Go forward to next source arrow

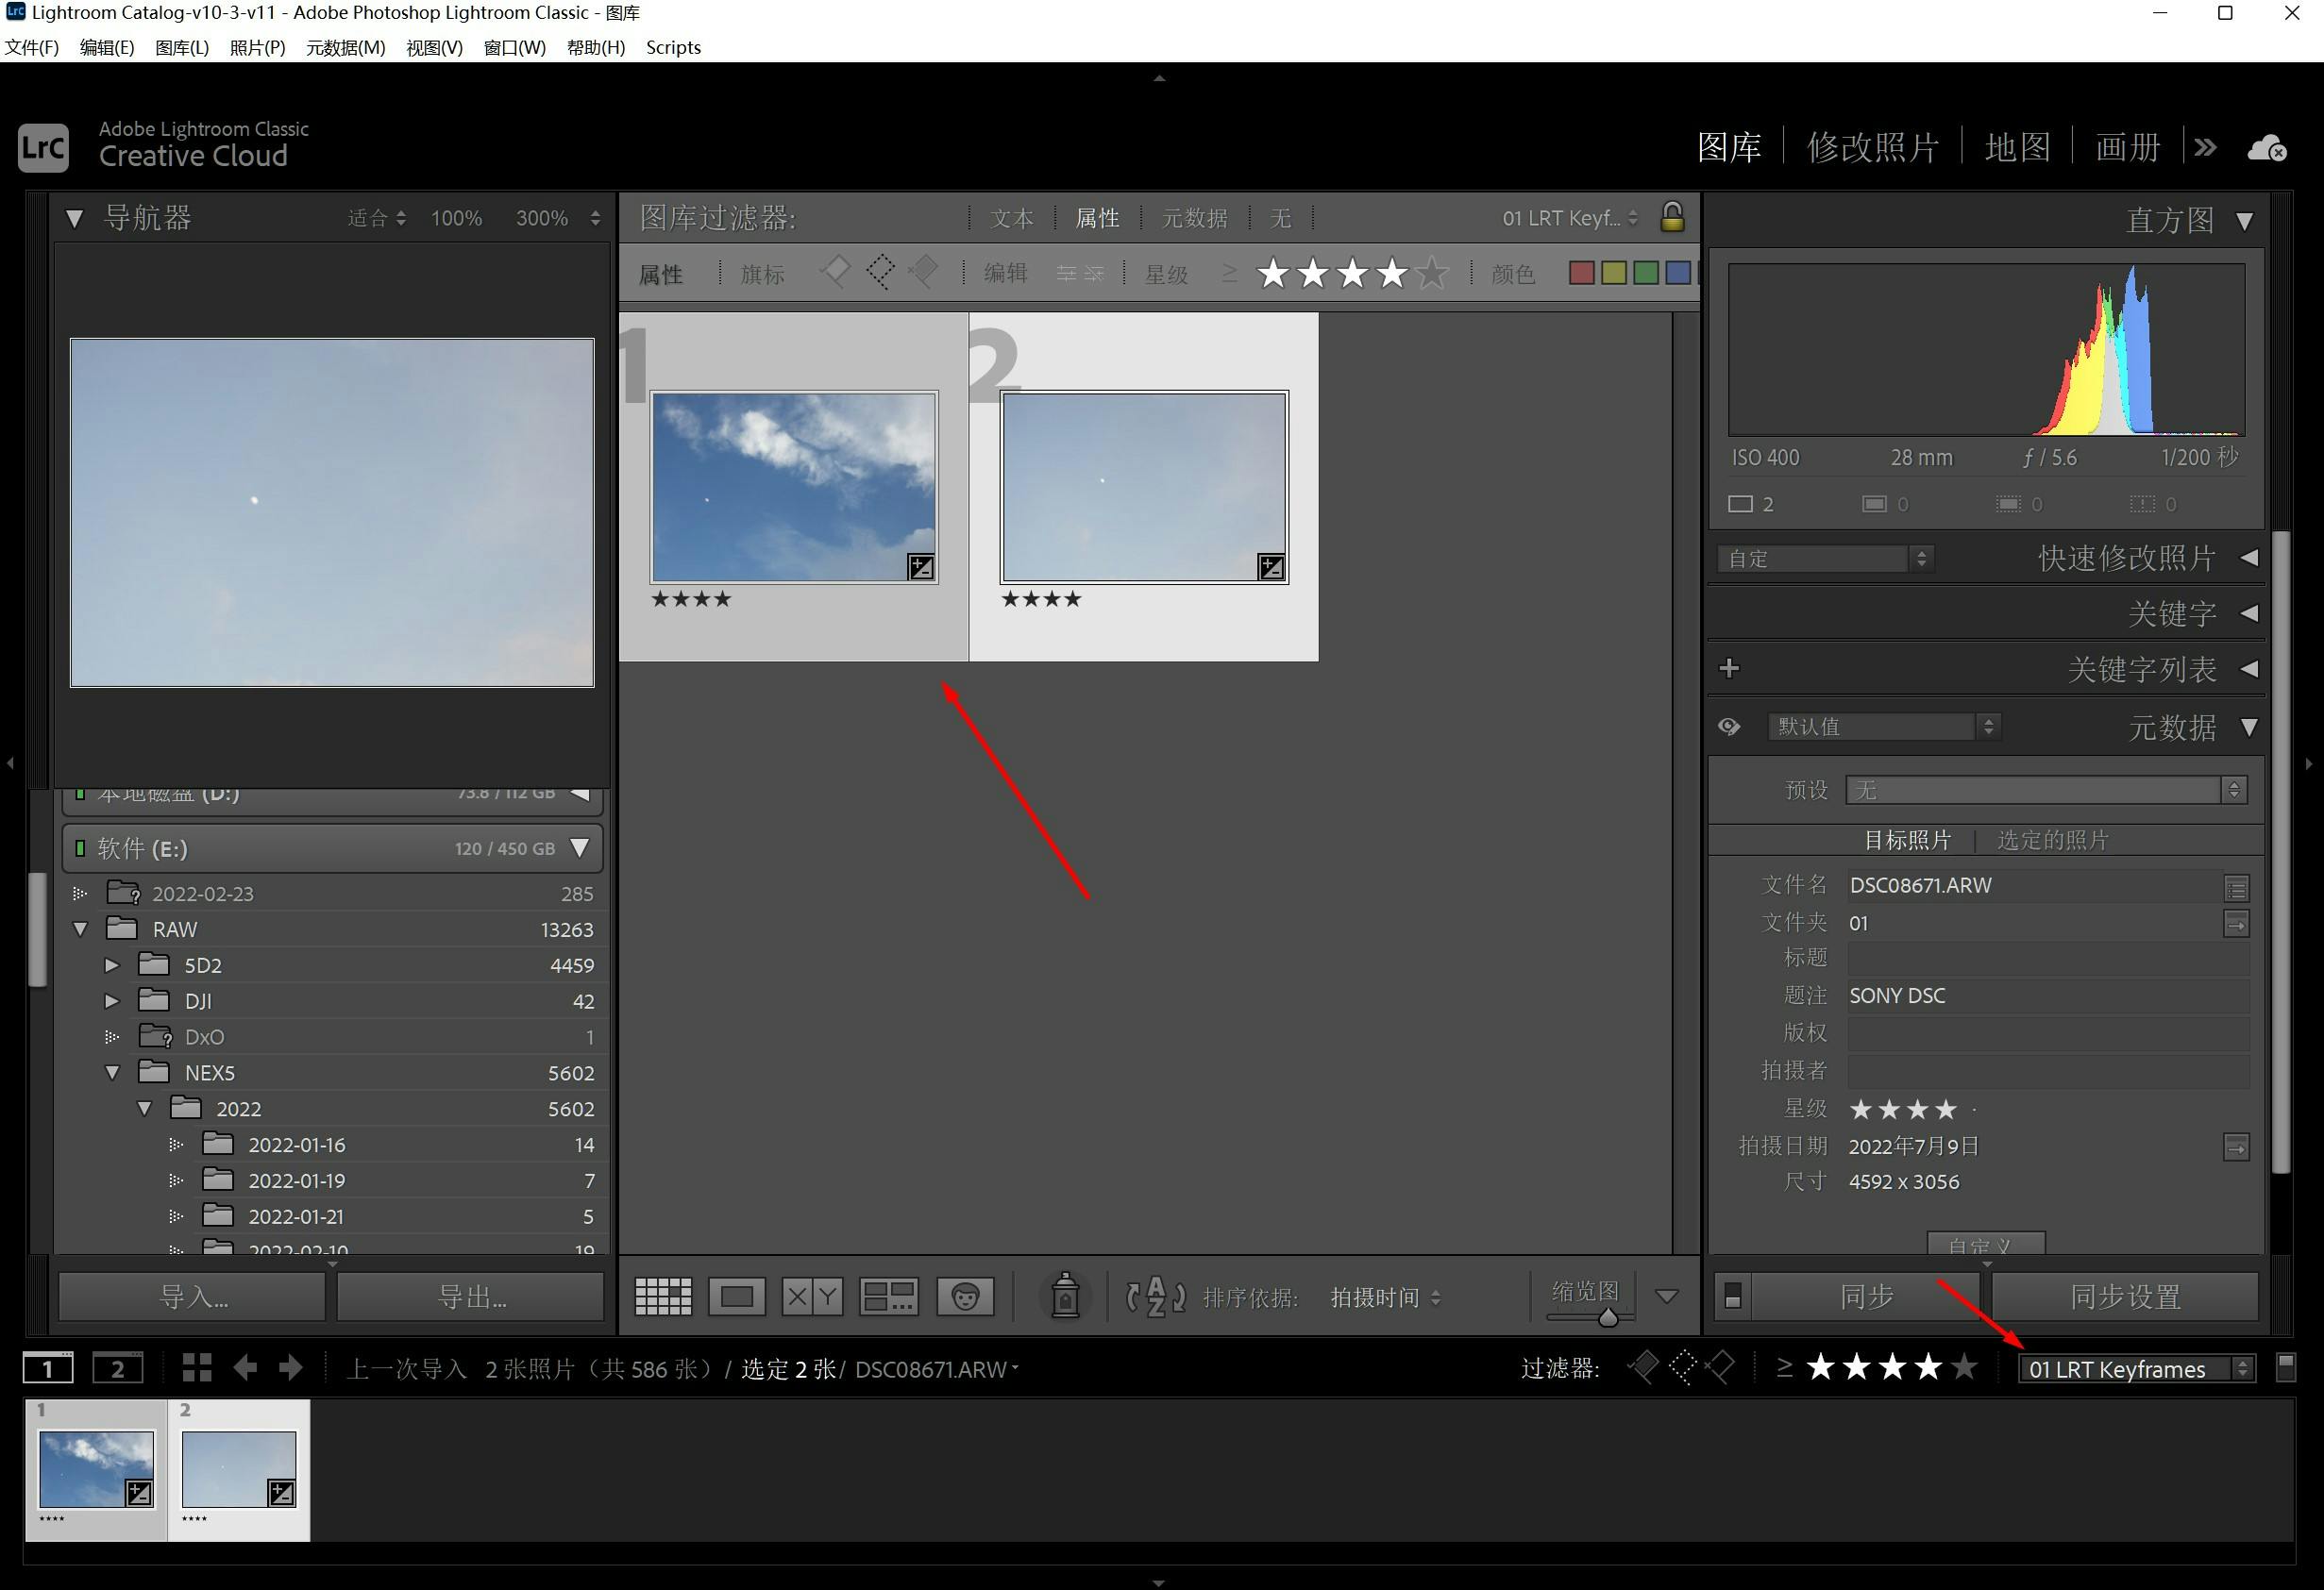[291, 1367]
